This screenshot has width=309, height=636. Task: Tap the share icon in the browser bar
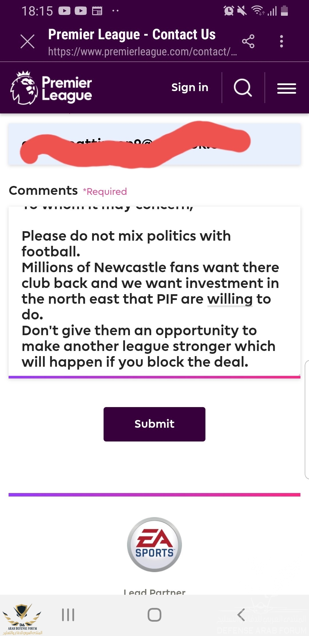tap(248, 42)
